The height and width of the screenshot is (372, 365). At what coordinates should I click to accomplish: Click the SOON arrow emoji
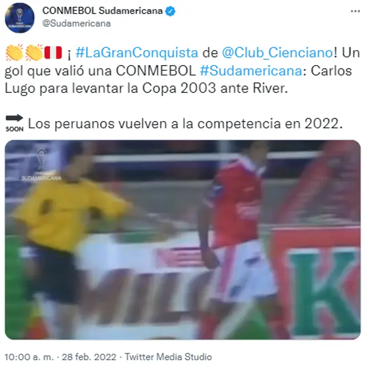(14, 123)
